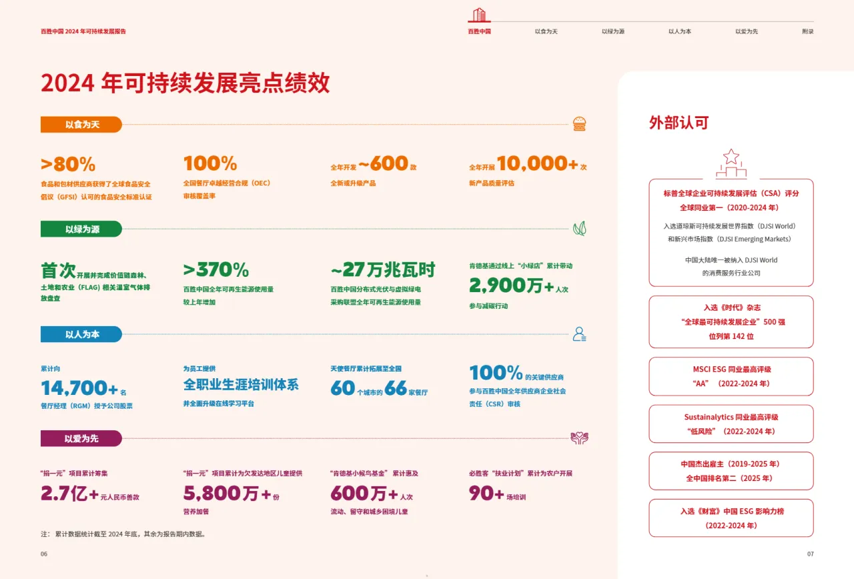Screen dimensions: 854x579
Task: Click the 全中国排名第二（2025 年）text
Action: tap(731, 478)
